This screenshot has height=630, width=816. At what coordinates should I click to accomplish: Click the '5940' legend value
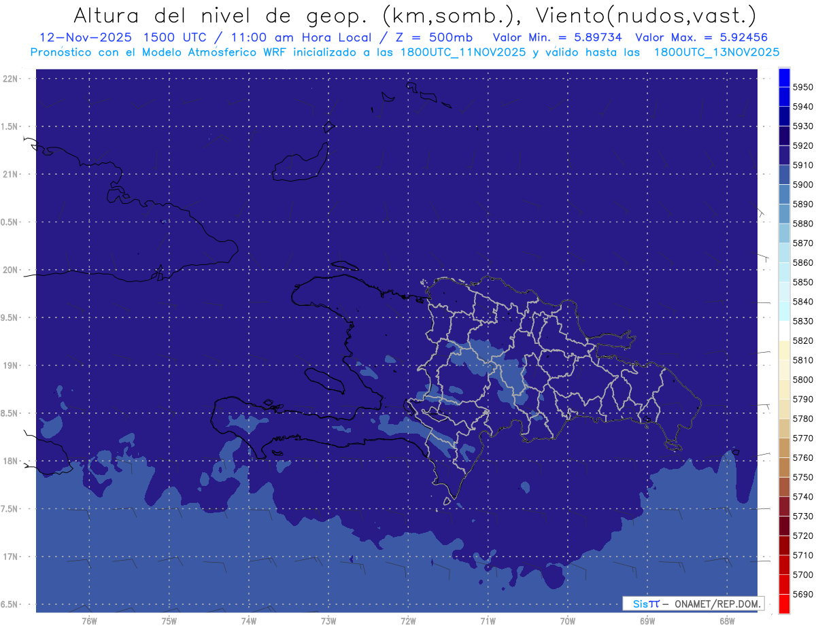coord(803,107)
